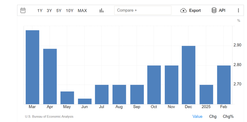Image resolution: width=247 pixels, height=122 pixels.
Task: Click the Oct bar in chart
Action: click(154, 85)
